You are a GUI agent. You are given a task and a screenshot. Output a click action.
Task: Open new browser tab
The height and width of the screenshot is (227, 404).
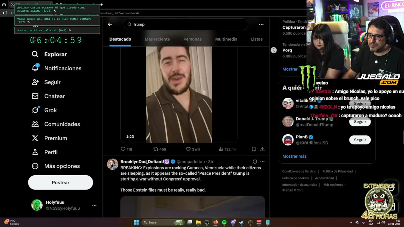point(101,4)
